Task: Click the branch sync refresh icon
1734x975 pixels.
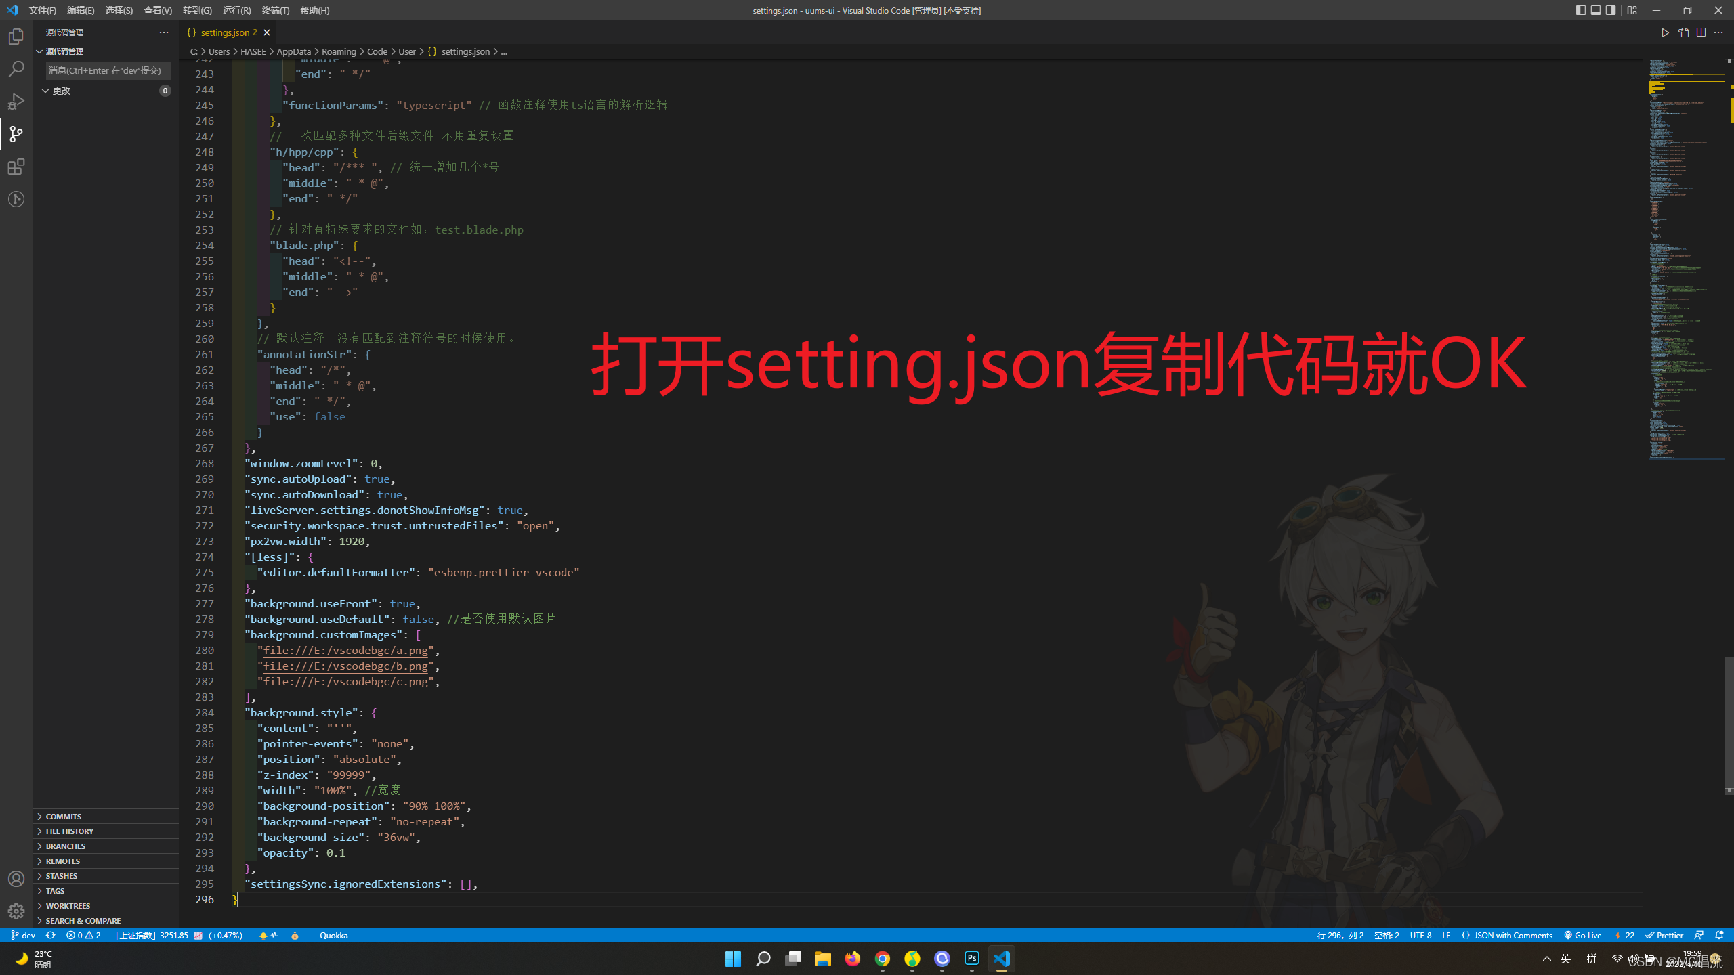Action: click(x=51, y=935)
